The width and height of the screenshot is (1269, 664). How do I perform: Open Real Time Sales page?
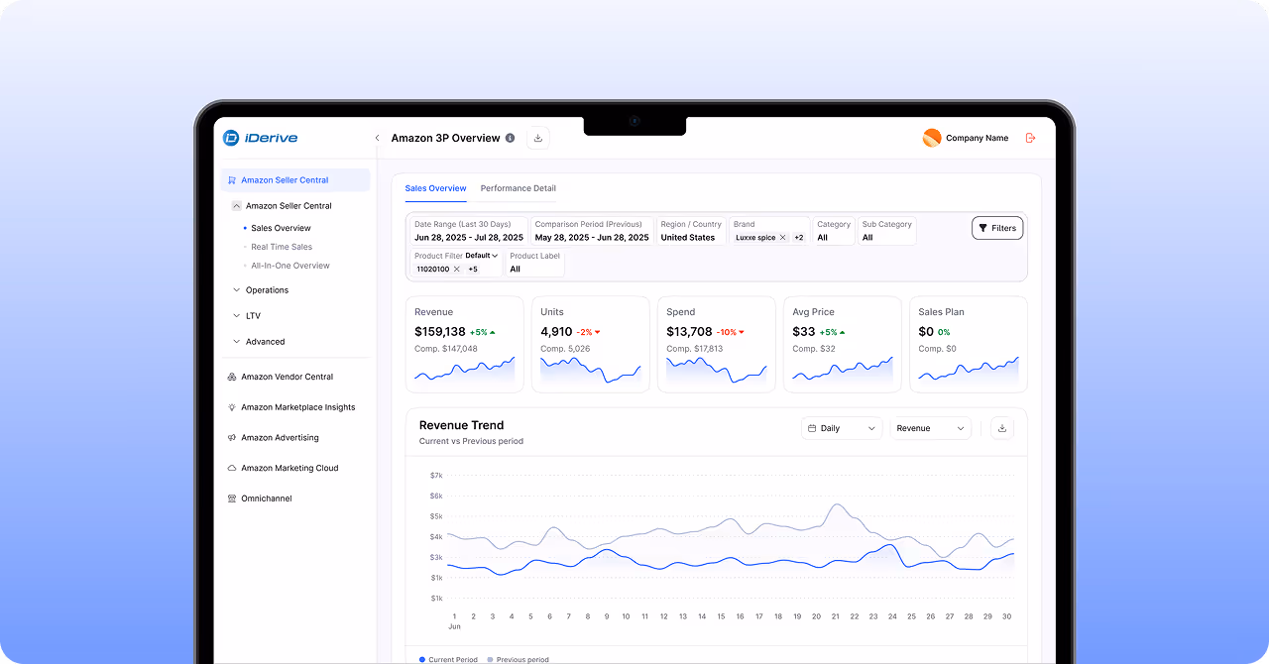pos(282,247)
